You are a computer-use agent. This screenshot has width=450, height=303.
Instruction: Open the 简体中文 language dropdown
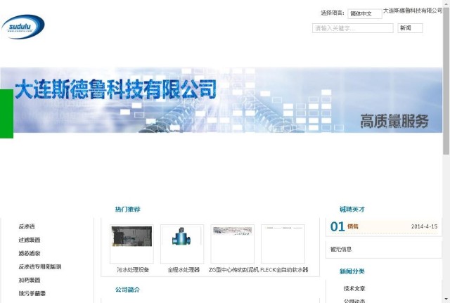pos(365,13)
